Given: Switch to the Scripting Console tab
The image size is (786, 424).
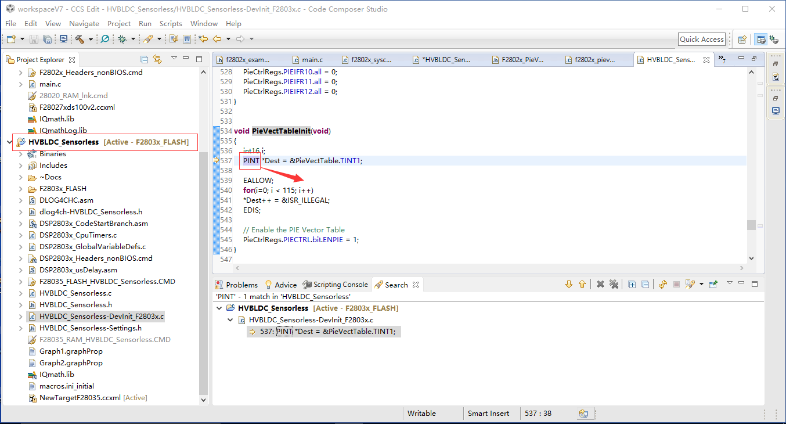Looking at the screenshot, I should 335,285.
